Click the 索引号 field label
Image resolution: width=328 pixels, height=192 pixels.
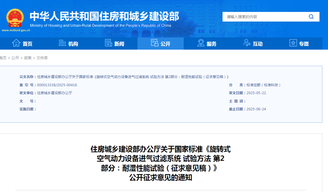click(28, 85)
